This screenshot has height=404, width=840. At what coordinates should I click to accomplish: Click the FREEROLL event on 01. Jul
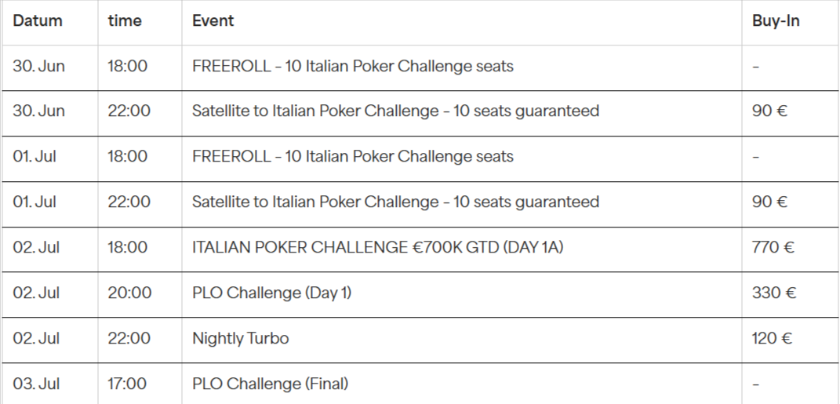pyautogui.click(x=352, y=157)
